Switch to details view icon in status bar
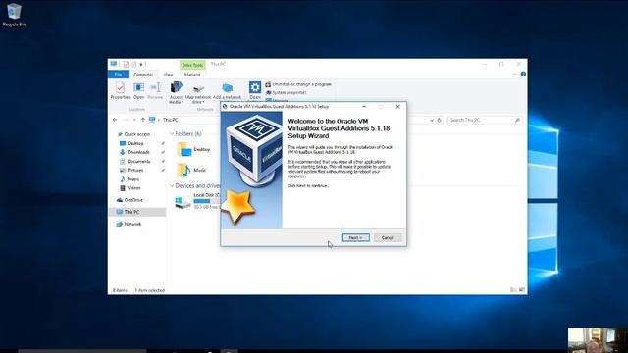 pos(513,290)
